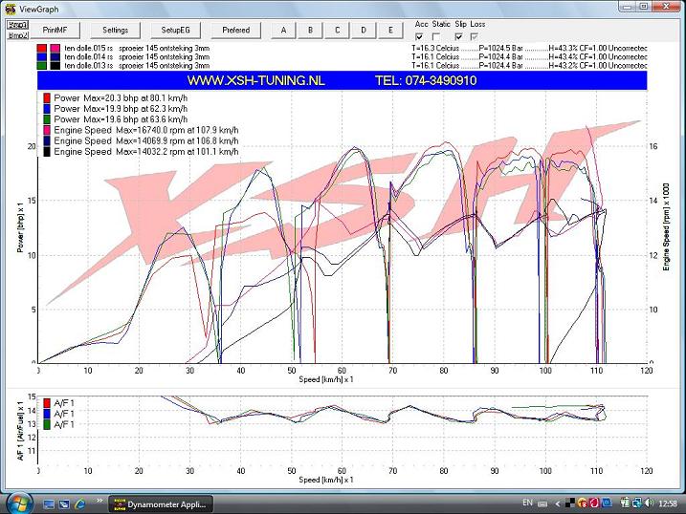Click 'Engine Speed [rpm] x 1000' axis label

click(x=666, y=226)
